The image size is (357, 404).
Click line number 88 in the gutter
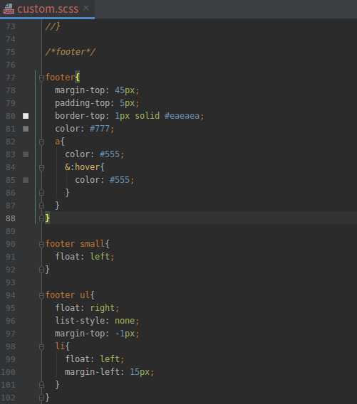click(11, 218)
